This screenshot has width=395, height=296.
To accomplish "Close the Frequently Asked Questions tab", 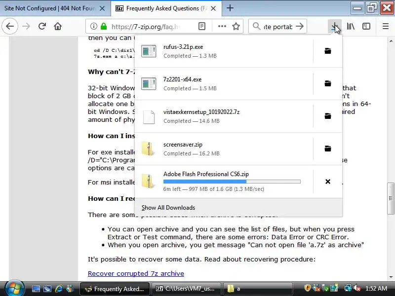I will pos(213,8).
